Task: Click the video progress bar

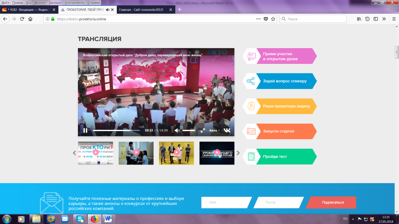Action: click(x=116, y=130)
